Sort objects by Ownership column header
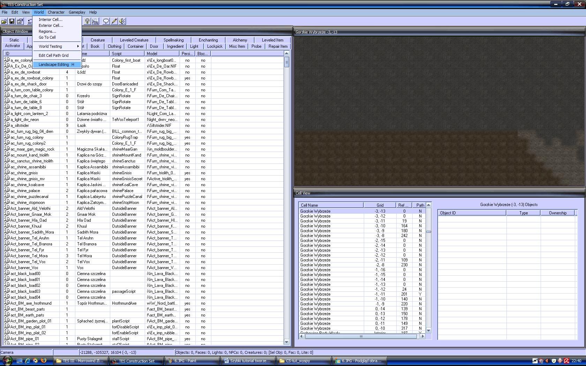Image resolution: width=586 pixels, height=366 pixels. [557, 213]
